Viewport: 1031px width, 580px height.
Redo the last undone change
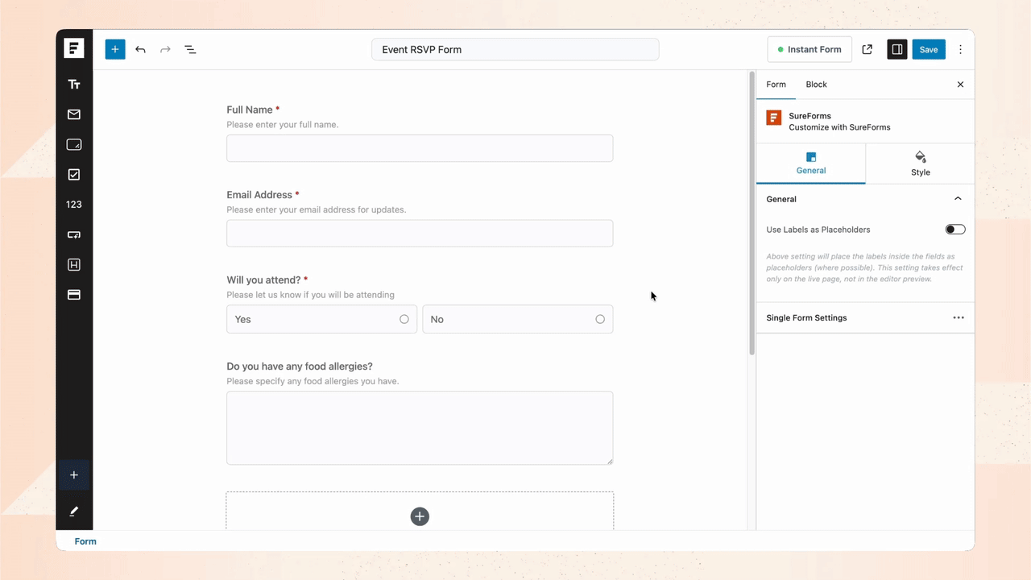pos(165,49)
